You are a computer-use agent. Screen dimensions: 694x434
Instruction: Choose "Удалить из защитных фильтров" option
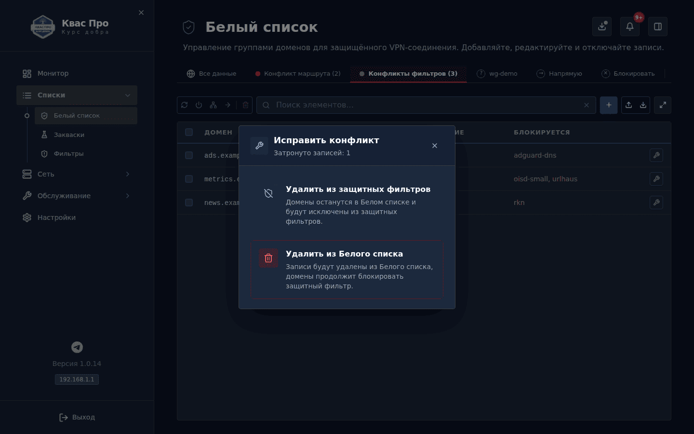pyautogui.click(x=347, y=205)
